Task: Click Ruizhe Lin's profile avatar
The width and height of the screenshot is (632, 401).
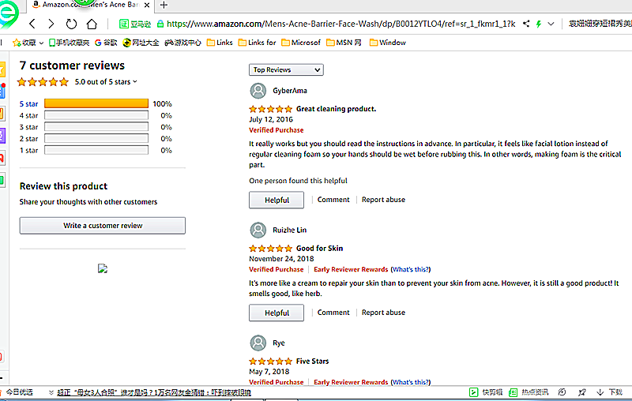Action: click(258, 230)
